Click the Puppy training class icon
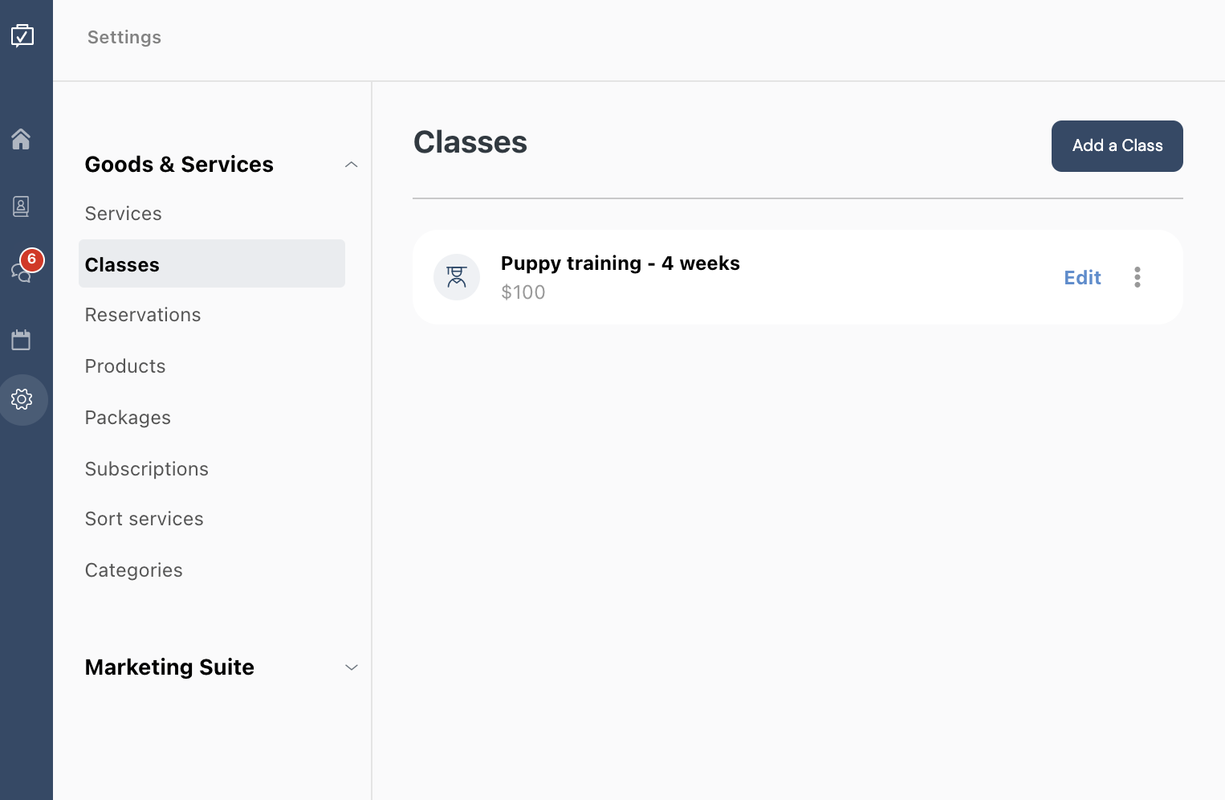 click(457, 277)
